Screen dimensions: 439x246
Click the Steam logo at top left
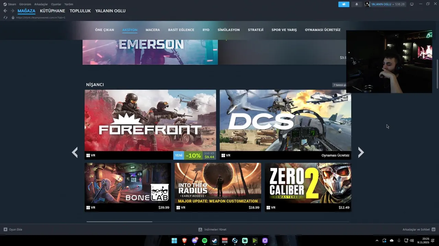(x=5, y=4)
